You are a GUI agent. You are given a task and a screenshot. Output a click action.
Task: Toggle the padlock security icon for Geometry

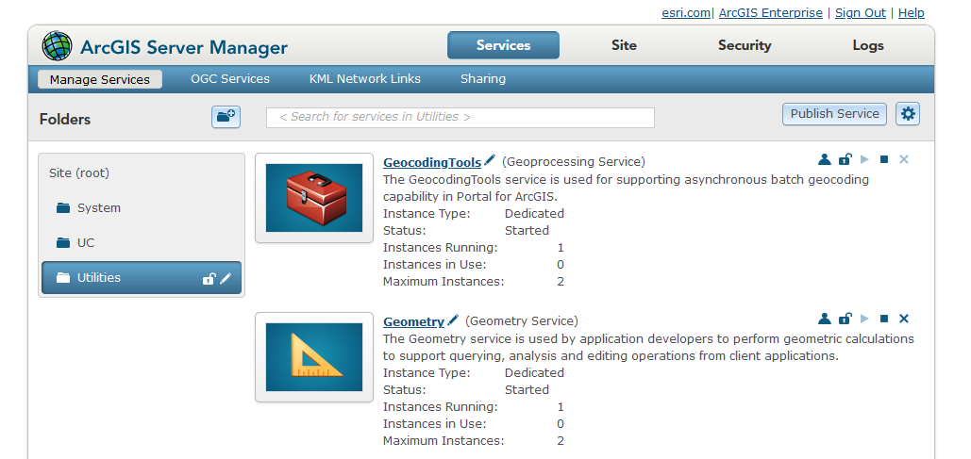845,320
